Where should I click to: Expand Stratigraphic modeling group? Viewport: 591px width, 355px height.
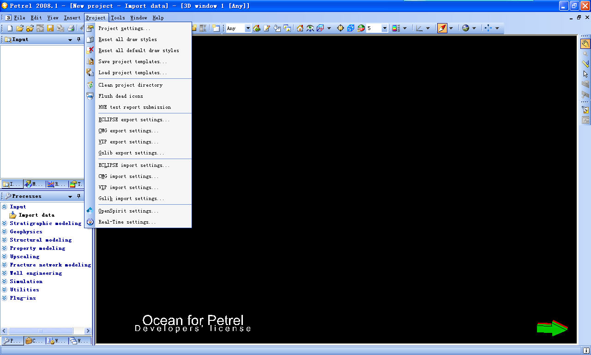5,223
